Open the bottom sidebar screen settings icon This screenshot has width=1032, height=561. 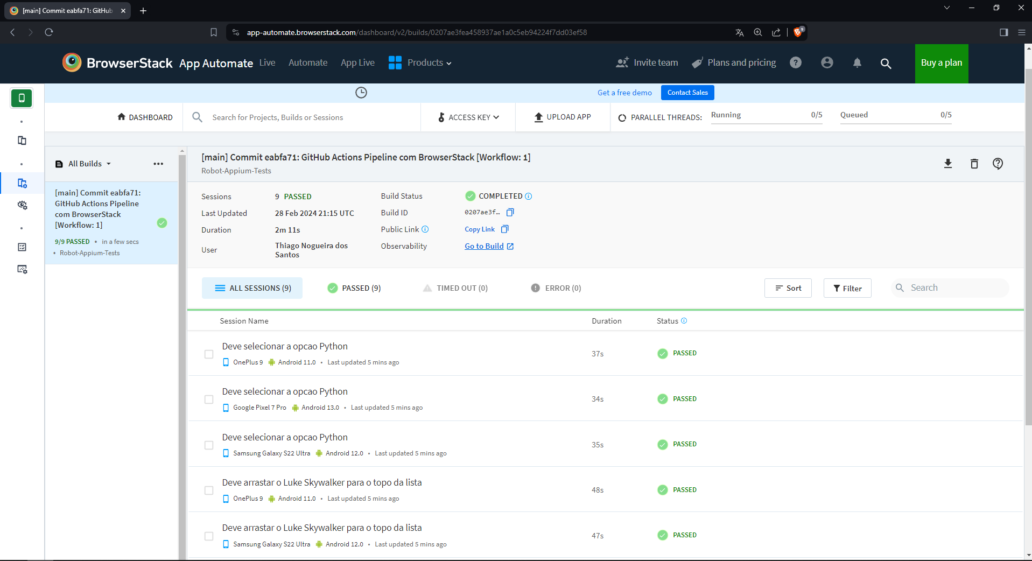click(22, 269)
